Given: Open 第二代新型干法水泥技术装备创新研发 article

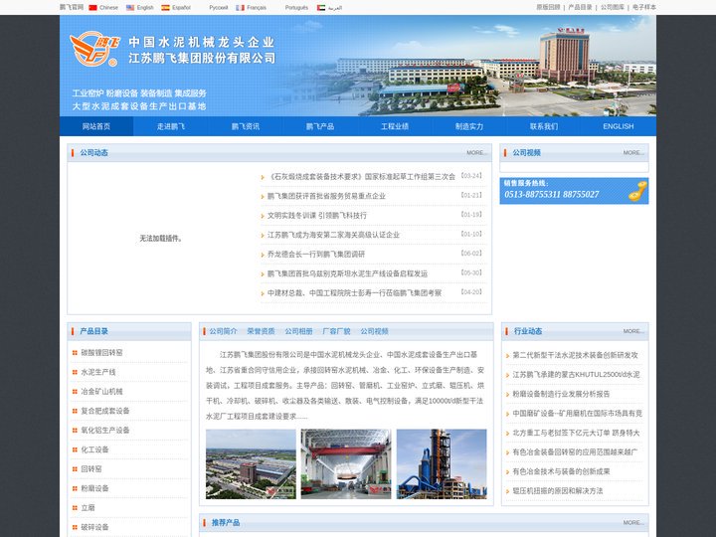Looking at the screenshot, I should tap(576, 355).
